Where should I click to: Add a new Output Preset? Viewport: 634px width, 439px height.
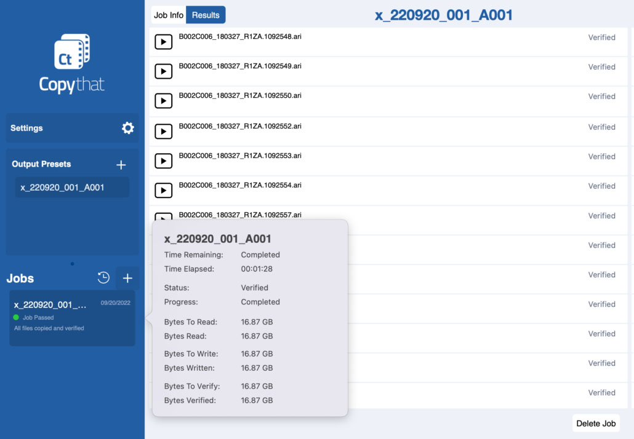121,164
